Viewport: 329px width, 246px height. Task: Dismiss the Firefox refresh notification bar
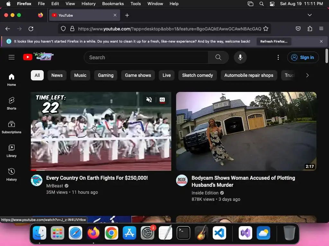pos(321,41)
